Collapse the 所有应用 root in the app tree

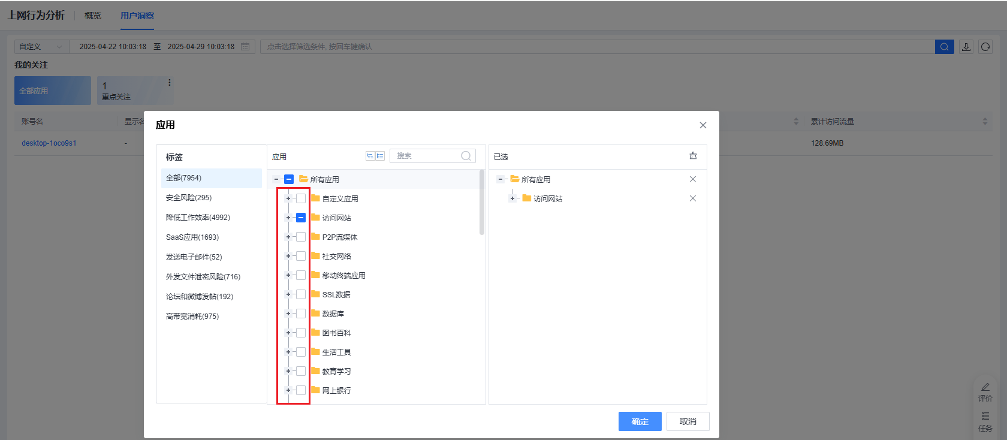pos(276,179)
